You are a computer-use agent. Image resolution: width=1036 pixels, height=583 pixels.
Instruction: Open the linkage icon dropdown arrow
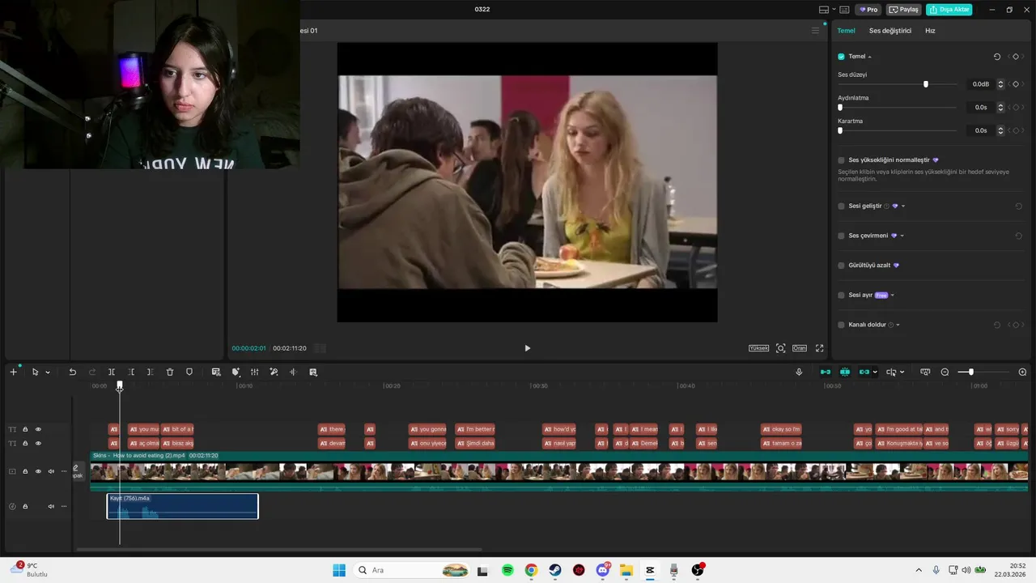point(875,372)
